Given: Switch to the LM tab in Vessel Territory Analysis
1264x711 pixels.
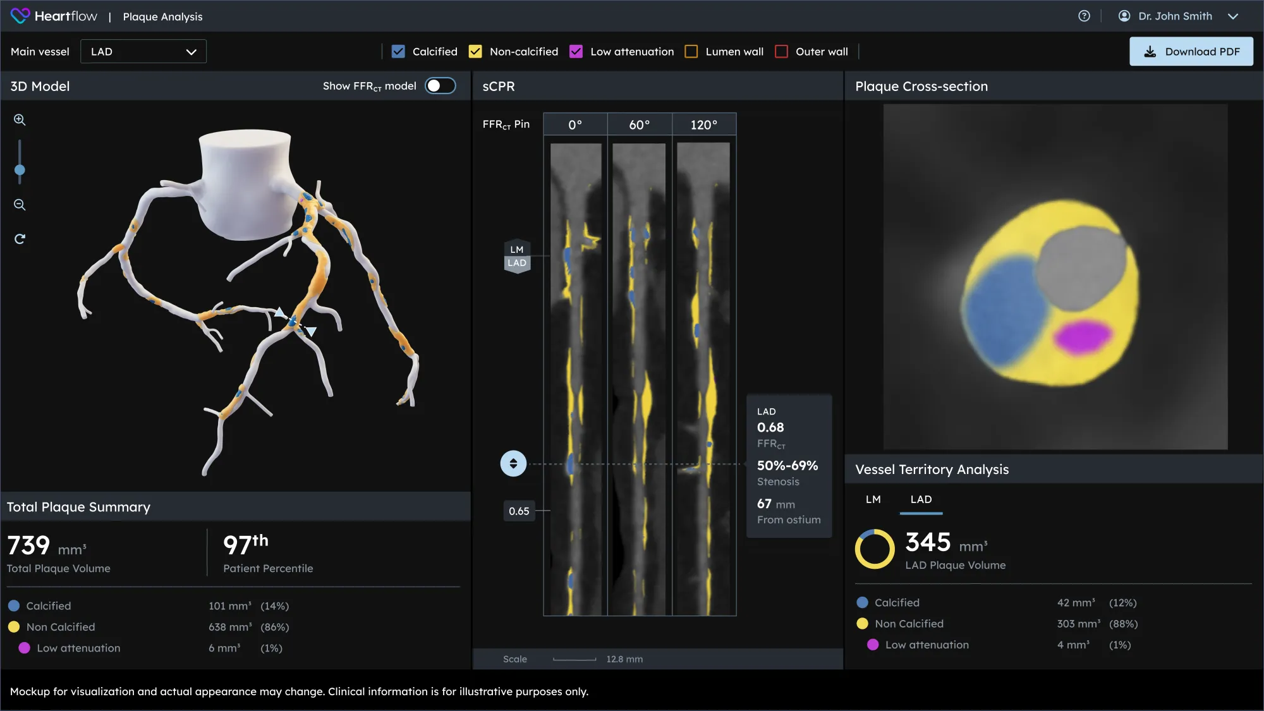Looking at the screenshot, I should (873, 499).
